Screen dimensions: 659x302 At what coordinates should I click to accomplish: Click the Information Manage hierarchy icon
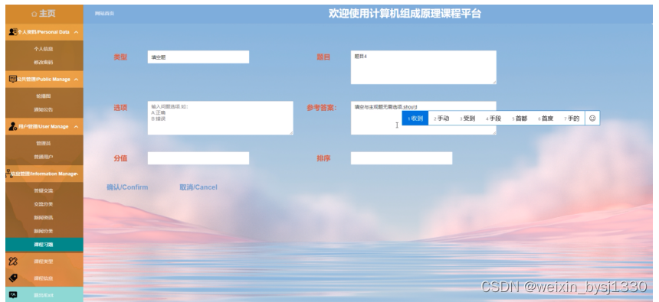coord(9,174)
